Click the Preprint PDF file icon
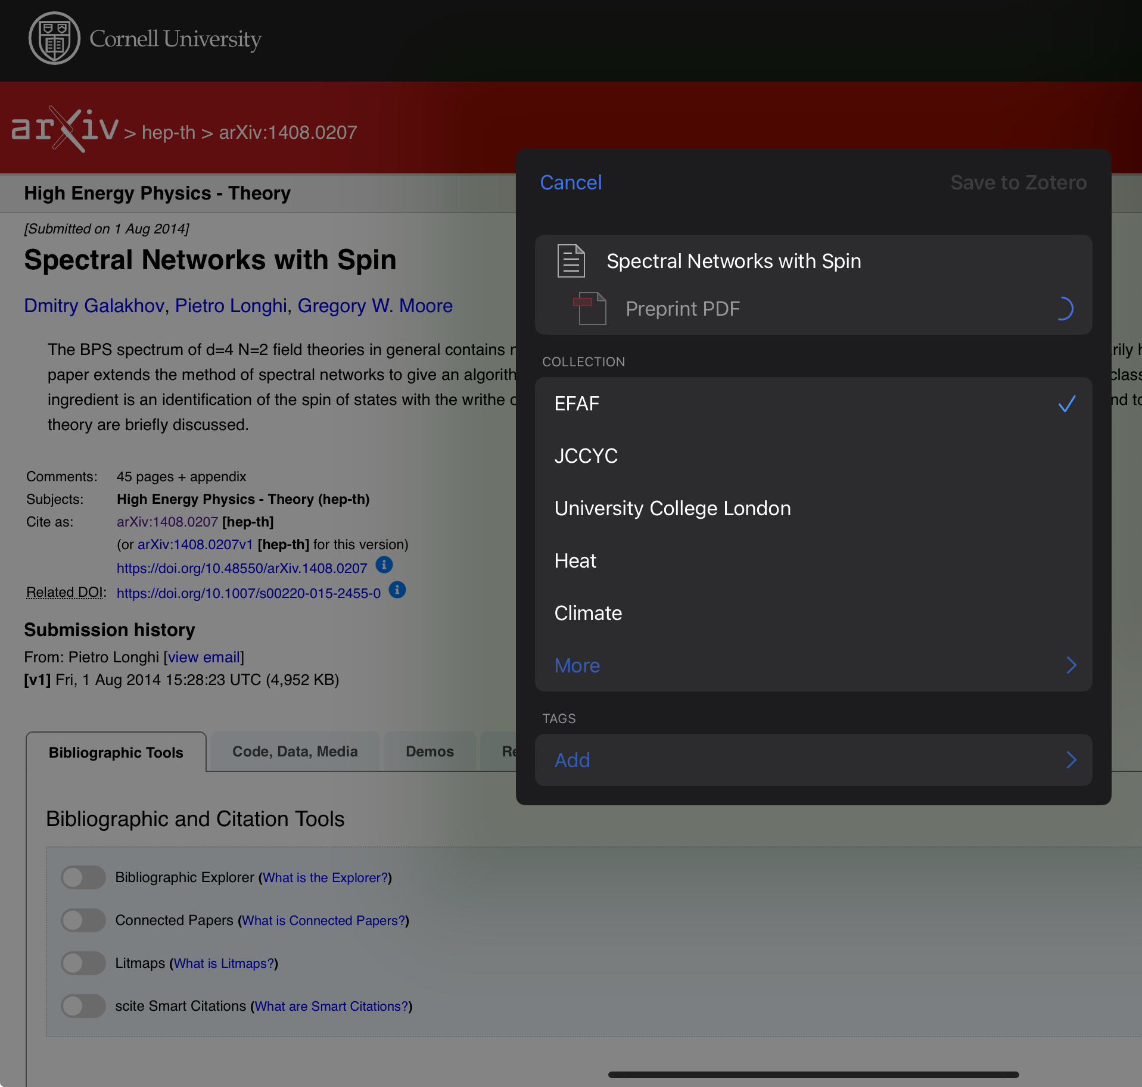This screenshot has height=1087, width=1142. (590, 309)
